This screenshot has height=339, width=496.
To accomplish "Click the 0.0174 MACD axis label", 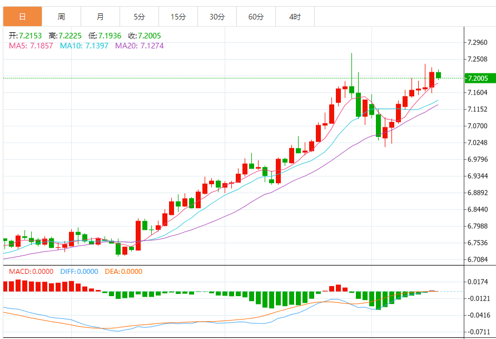I will click(478, 282).
